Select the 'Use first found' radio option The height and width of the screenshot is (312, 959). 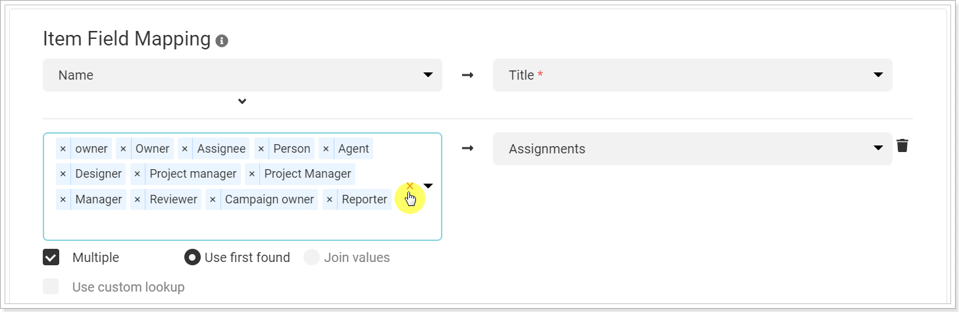tap(192, 257)
